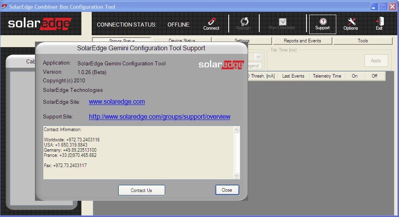Click the Telemetry Time column header

point(327,76)
